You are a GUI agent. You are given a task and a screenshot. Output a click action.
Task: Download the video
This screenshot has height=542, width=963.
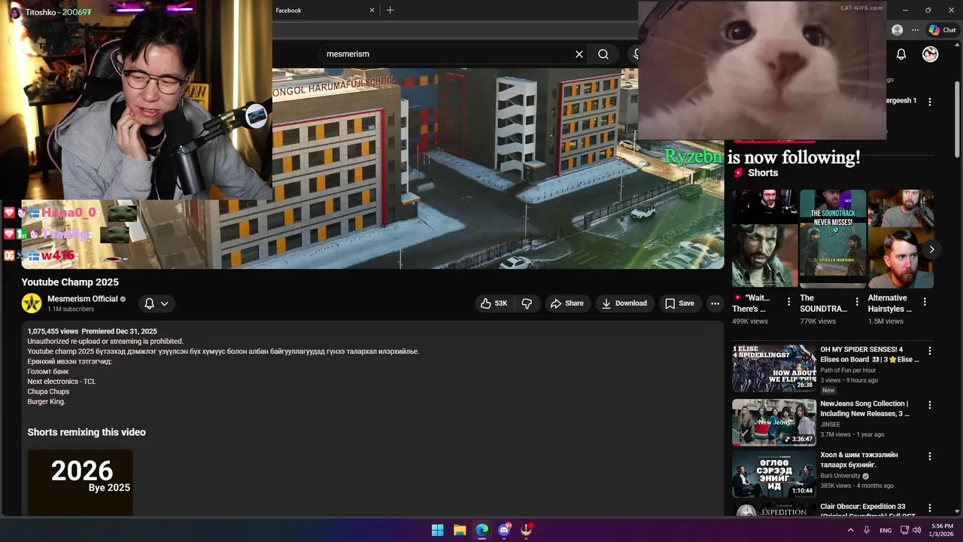(x=624, y=303)
